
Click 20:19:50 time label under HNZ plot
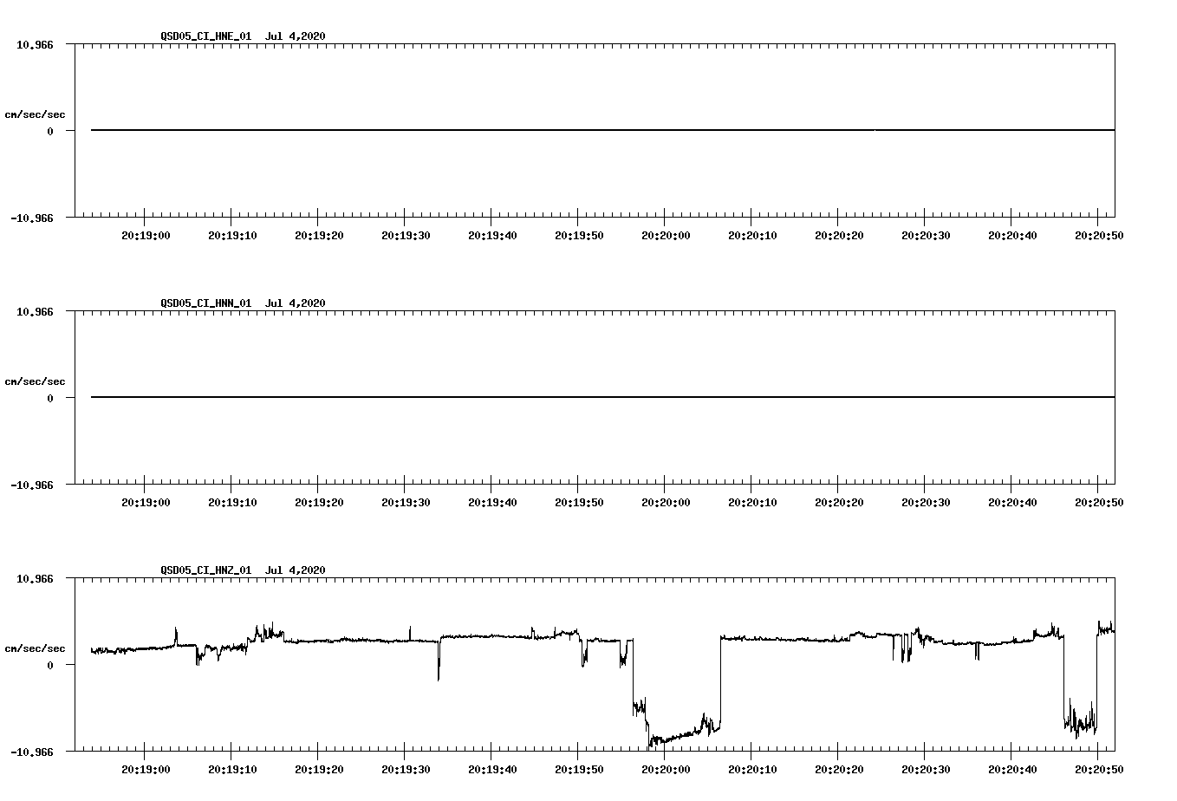(x=578, y=769)
